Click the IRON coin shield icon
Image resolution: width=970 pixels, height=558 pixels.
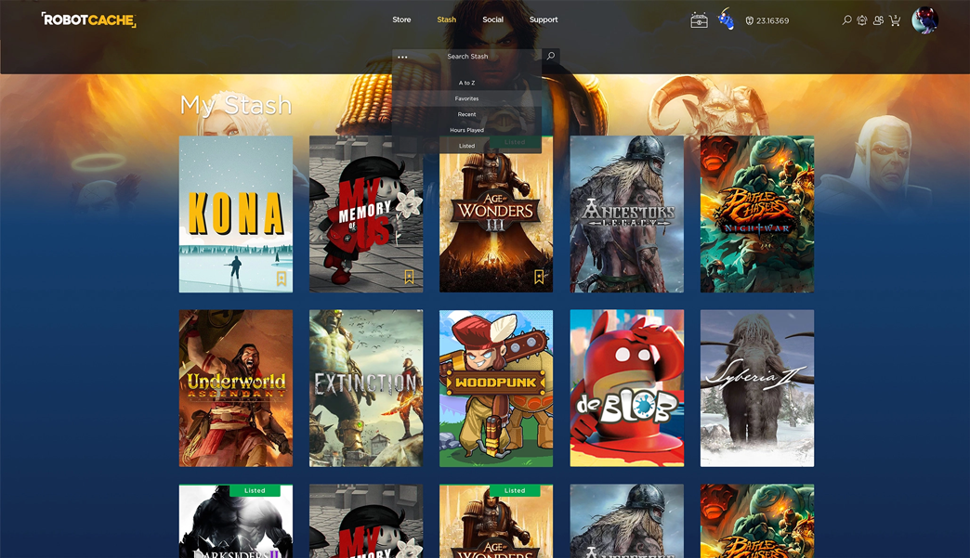point(749,20)
